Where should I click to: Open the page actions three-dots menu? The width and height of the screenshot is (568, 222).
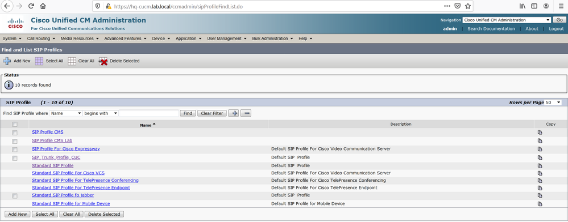447,6
